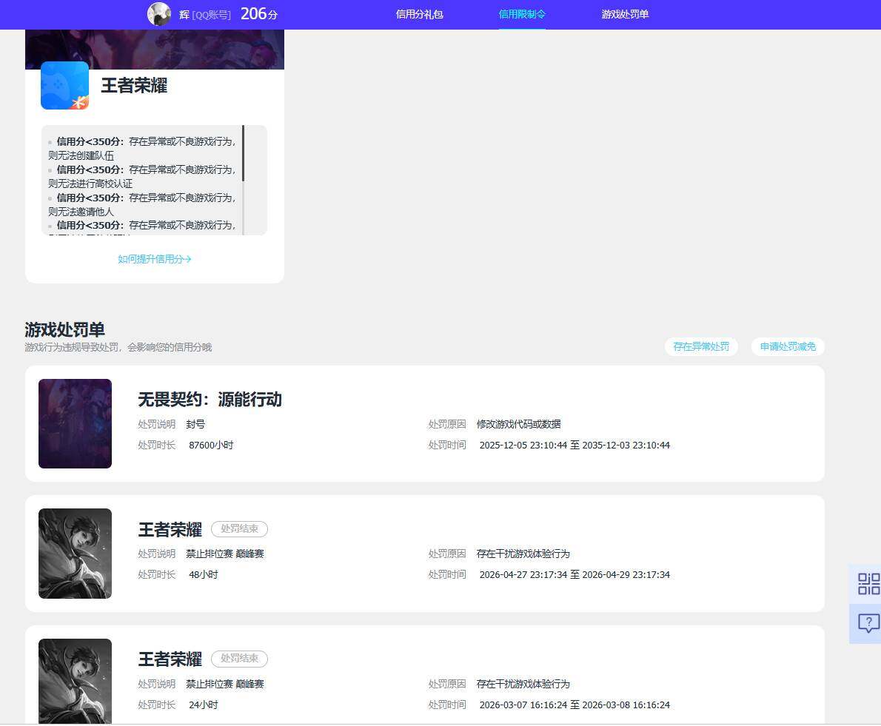Click the game banner image above 王者荣耀
Viewport: 881px width, 726px height.
(x=155, y=50)
